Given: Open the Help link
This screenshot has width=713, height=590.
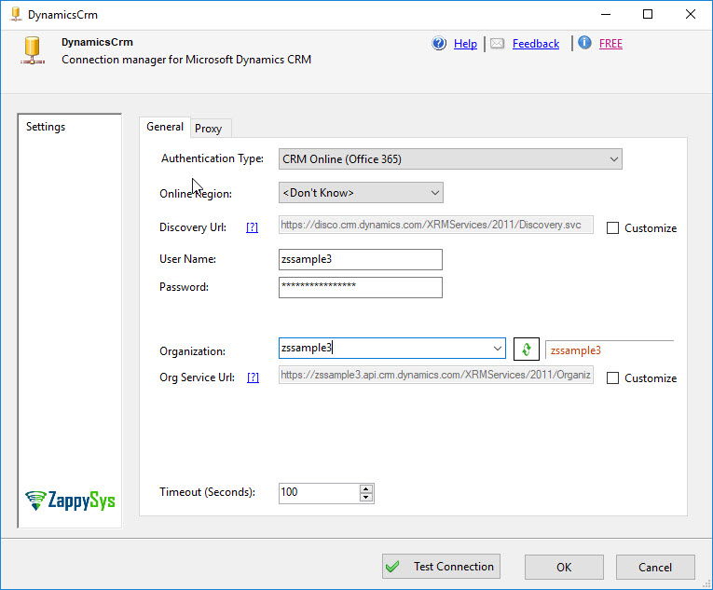Looking at the screenshot, I should (x=465, y=44).
